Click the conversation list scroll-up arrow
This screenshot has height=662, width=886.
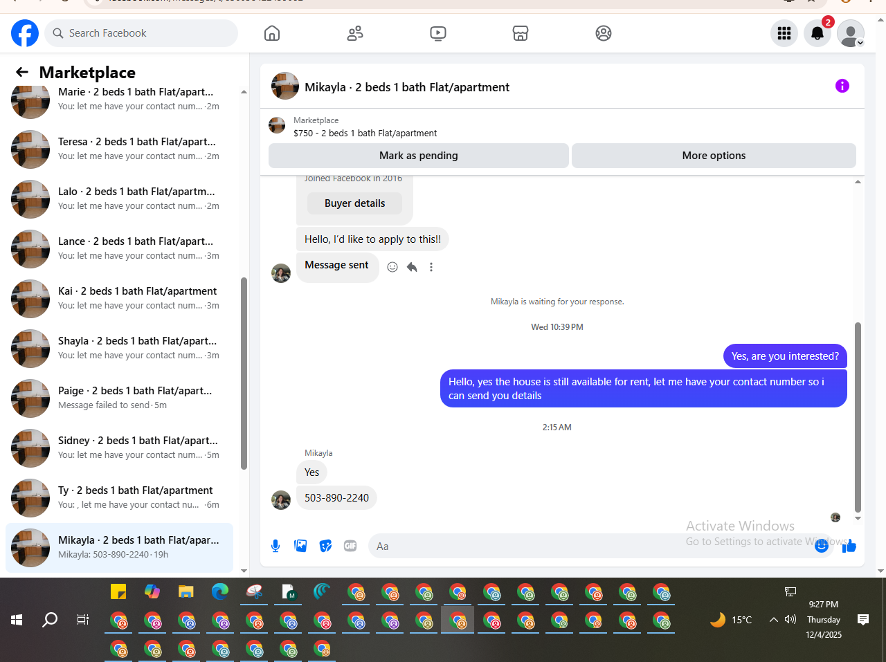(x=244, y=92)
